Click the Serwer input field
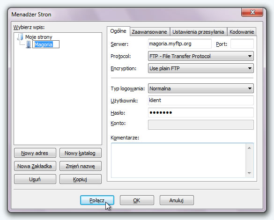Screen dimensions: 274x220 click(x=180, y=44)
